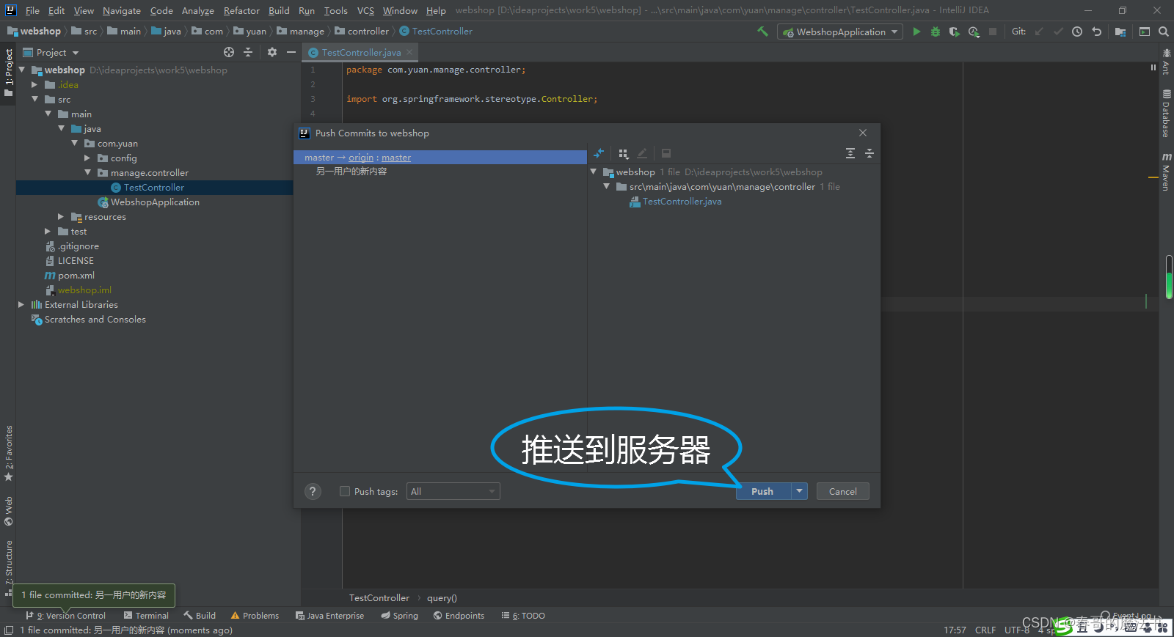Expand the config package node
1174x637 pixels.
click(87, 158)
